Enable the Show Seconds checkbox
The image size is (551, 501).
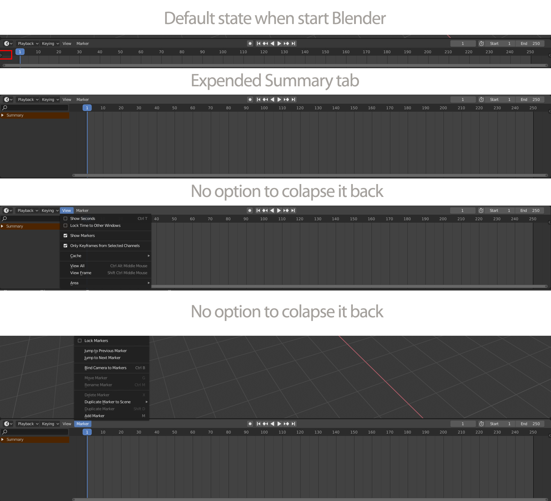click(65, 218)
